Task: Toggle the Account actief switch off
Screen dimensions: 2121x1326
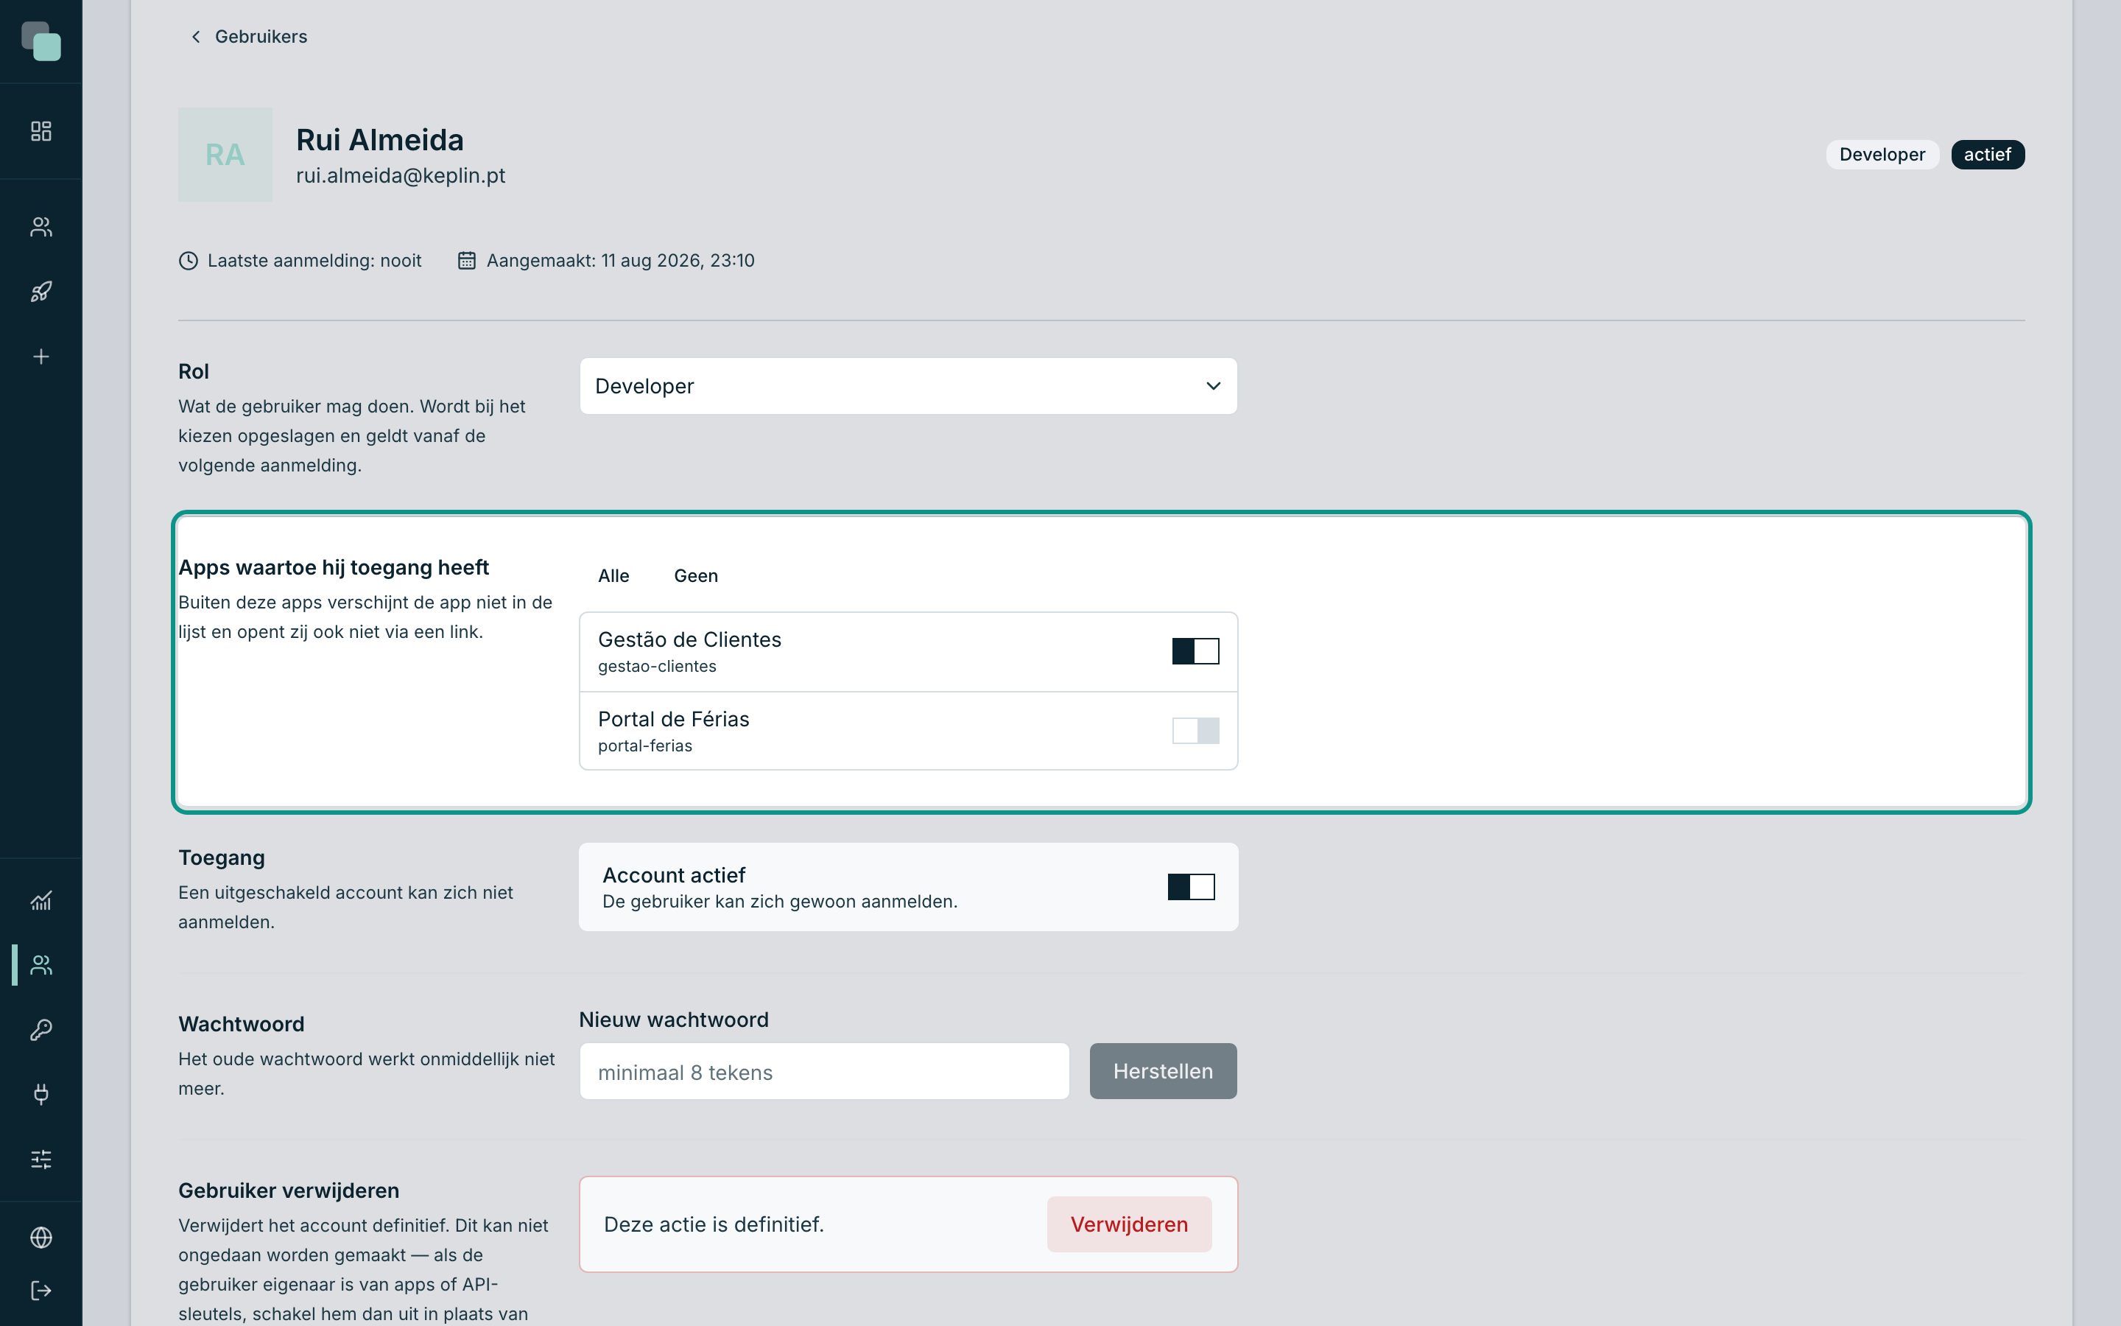Action: pyautogui.click(x=1191, y=887)
